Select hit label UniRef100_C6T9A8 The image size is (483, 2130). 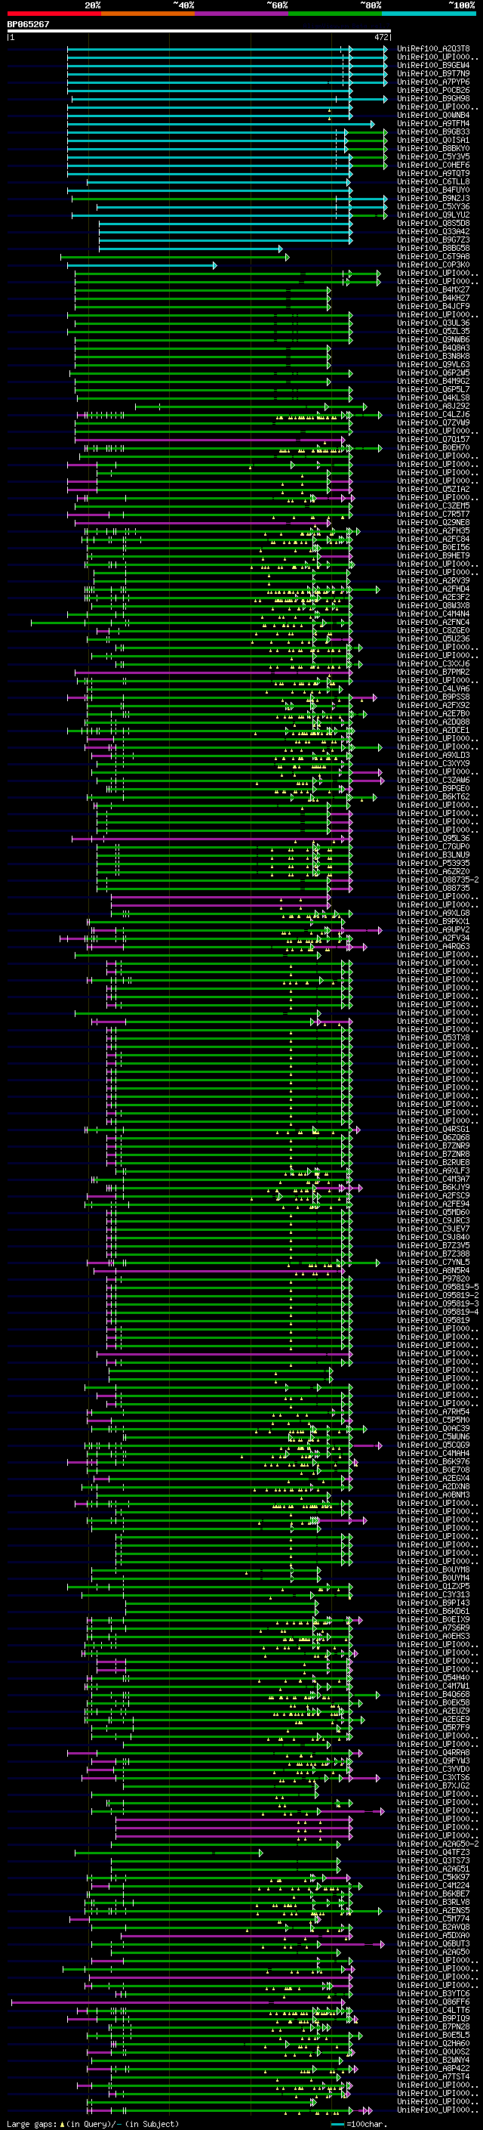(x=433, y=256)
